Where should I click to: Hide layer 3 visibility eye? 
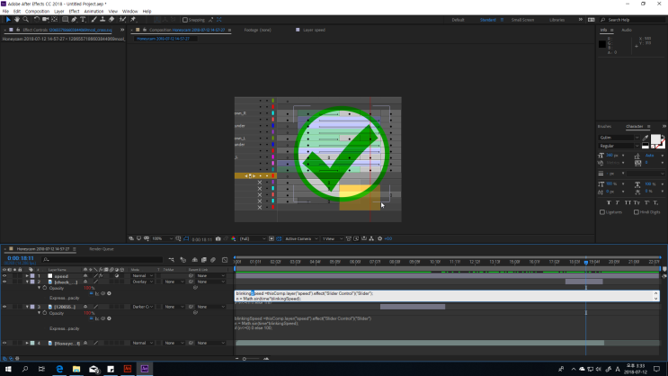[4, 307]
